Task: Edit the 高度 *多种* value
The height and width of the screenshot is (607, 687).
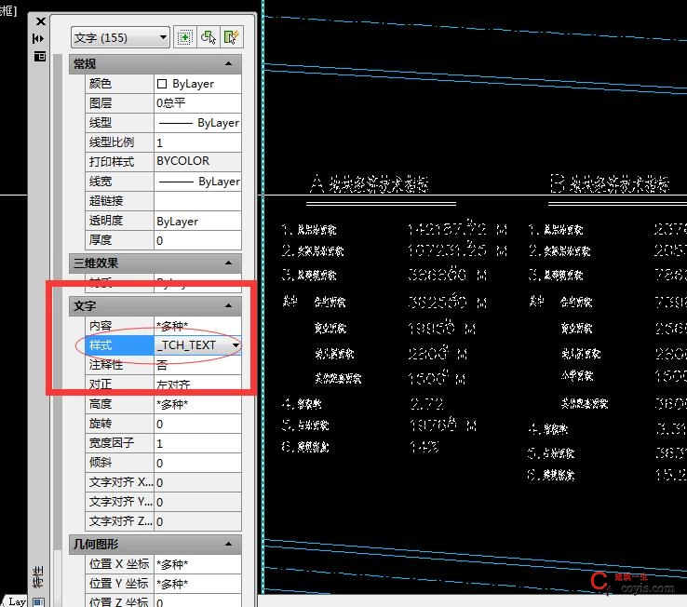Action: [197, 404]
